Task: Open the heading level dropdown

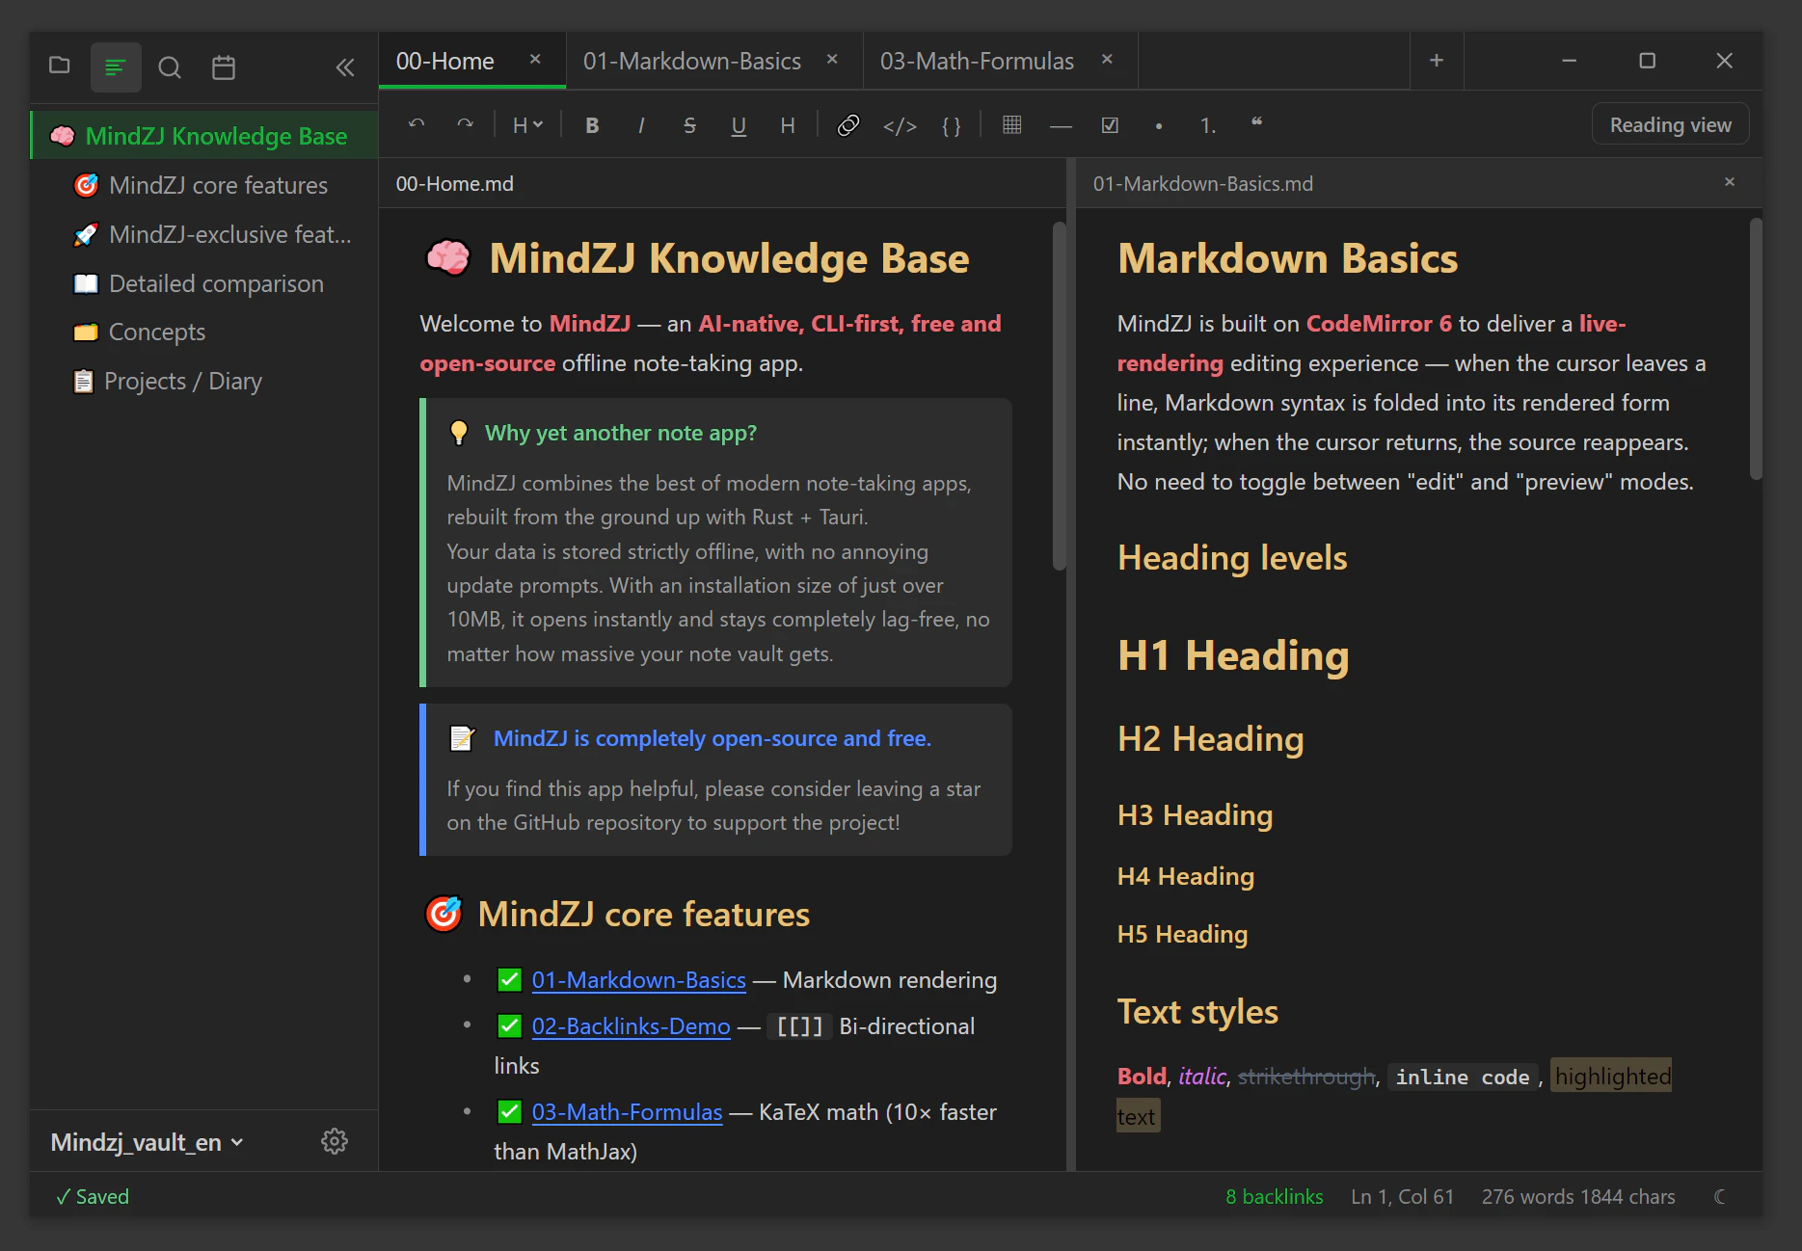Action: click(526, 124)
